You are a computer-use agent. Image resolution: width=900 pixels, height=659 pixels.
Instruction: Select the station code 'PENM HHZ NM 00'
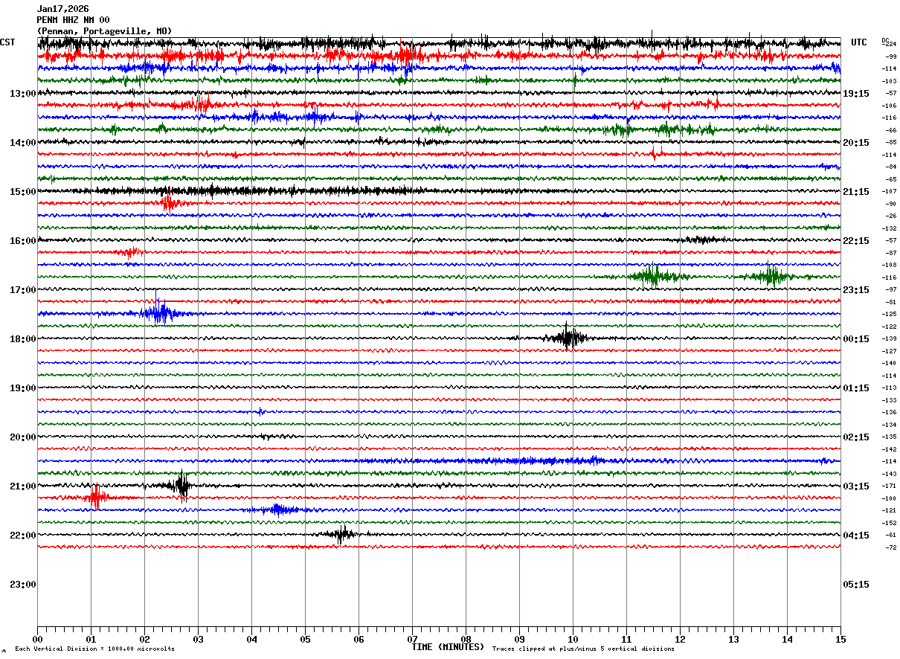(74, 20)
